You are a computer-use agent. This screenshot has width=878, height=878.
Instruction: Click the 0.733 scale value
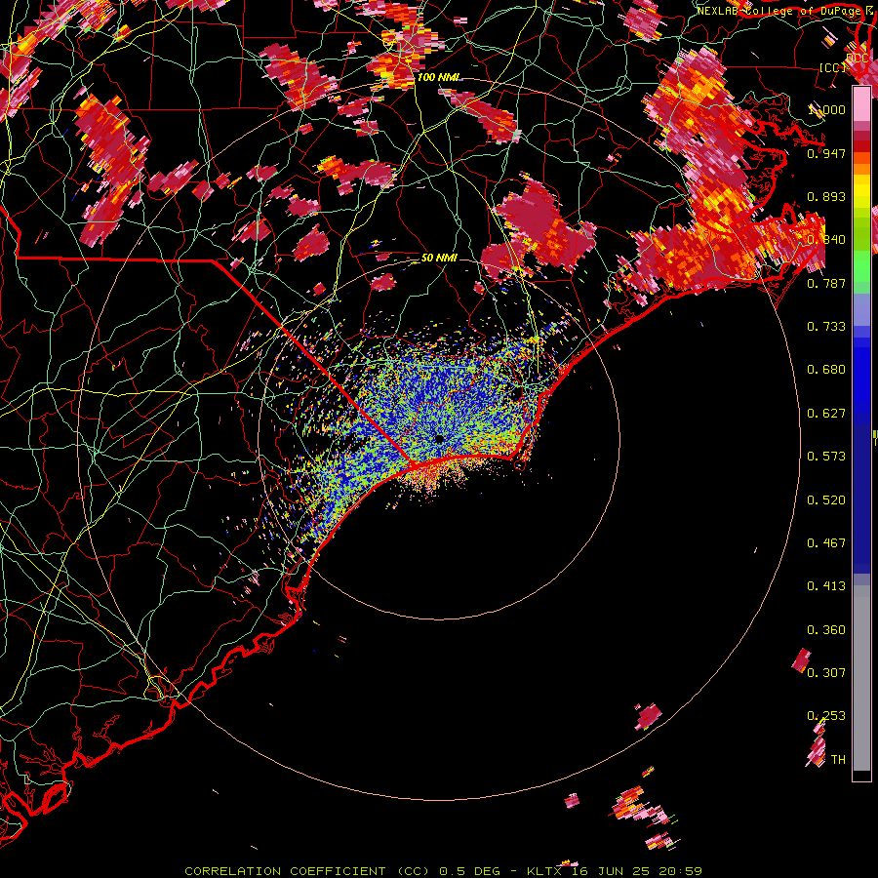click(826, 327)
